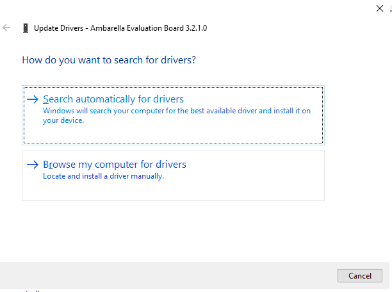The width and height of the screenshot is (392, 292).
Task: Click the back arrow in the wizard header
Action: pos(6,28)
